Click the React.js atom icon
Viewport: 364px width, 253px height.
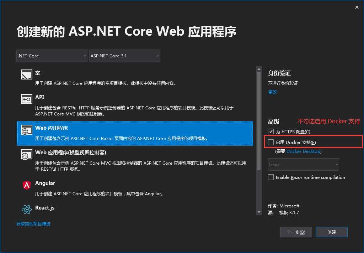pyautogui.click(x=27, y=210)
